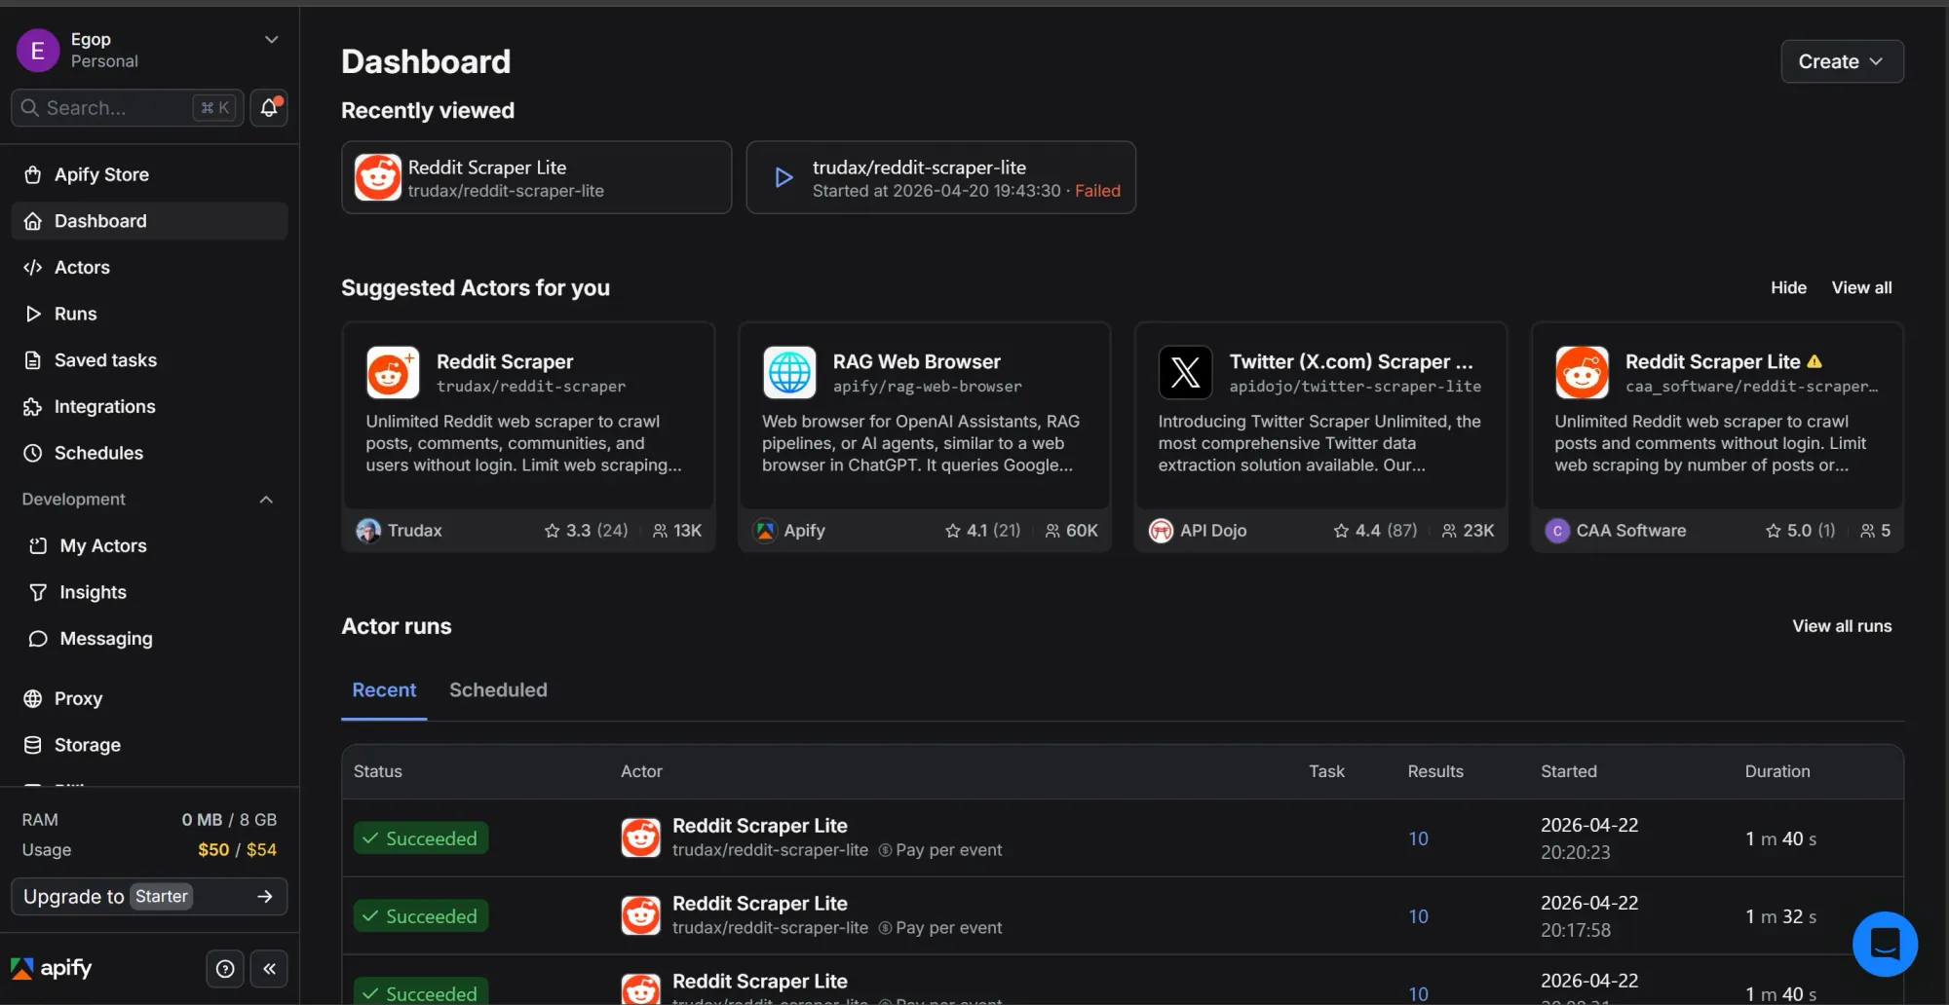Click the 4.4 (87) rating
Viewport: 1949px width, 1005px height.
coord(1375,530)
